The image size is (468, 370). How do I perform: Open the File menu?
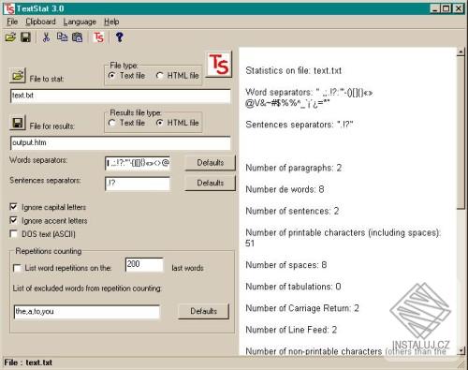pos(12,22)
